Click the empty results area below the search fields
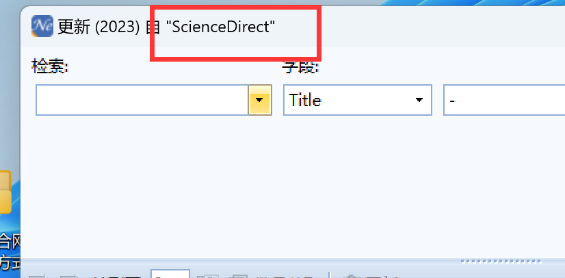Image resolution: width=565 pixels, height=278 pixels. coord(293,187)
